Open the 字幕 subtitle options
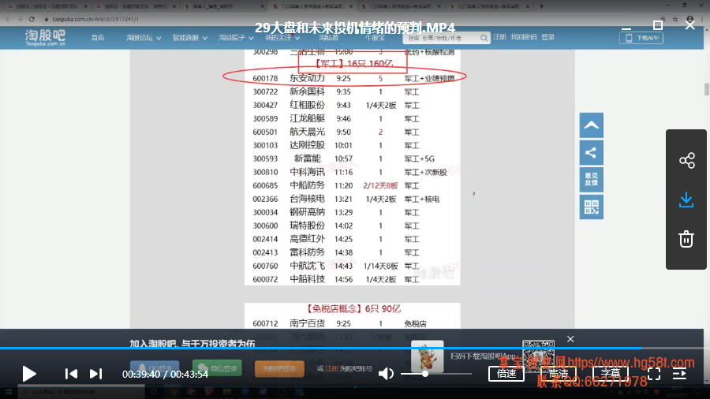This screenshot has width=710, height=399. (x=611, y=374)
